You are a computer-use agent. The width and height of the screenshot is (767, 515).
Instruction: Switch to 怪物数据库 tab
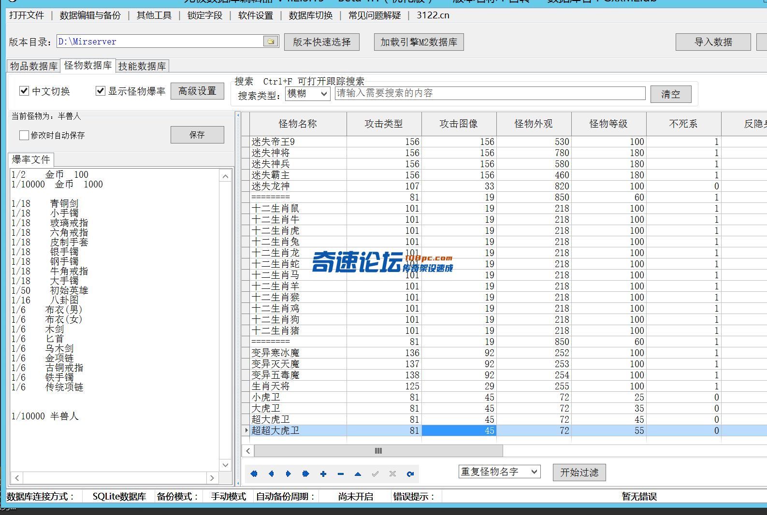pyautogui.click(x=88, y=65)
